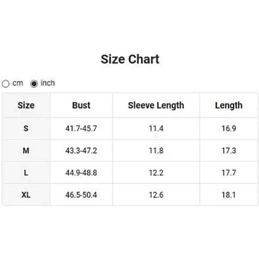Click the Bust column header

(81, 105)
